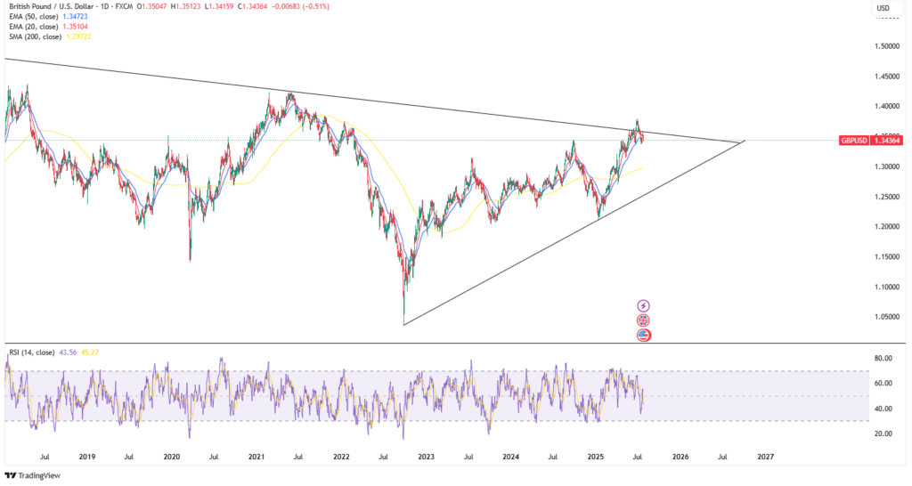The width and height of the screenshot is (912, 486).
Task: Select the RSI (14, close) indicator legend
Action: point(32,352)
